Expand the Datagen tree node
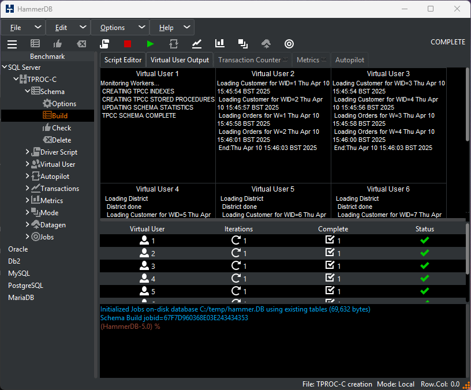 27,224
